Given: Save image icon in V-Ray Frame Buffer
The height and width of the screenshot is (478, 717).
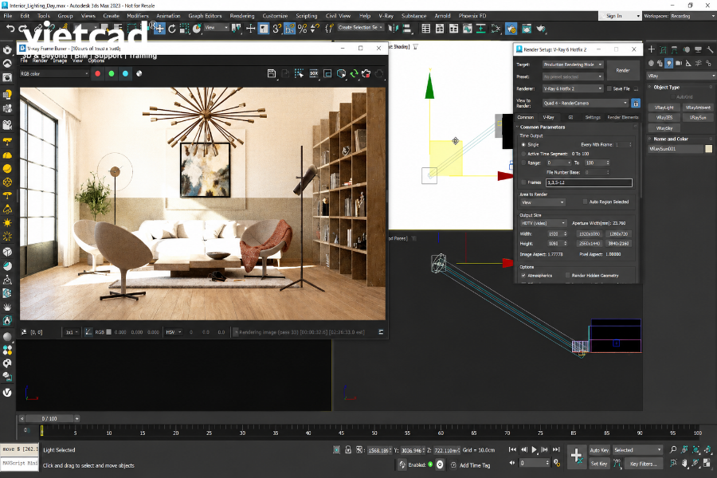Looking at the screenshot, I should click(272, 73).
